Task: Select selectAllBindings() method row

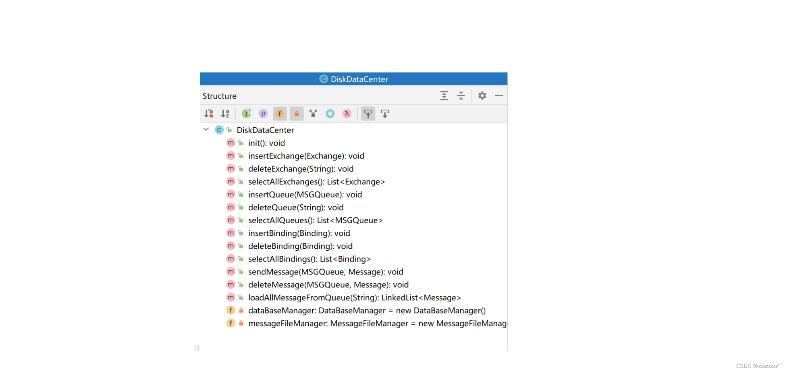Action: pyautogui.click(x=309, y=259)
